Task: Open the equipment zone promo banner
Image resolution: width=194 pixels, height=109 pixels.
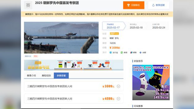Action: click(x=74, y=65)
